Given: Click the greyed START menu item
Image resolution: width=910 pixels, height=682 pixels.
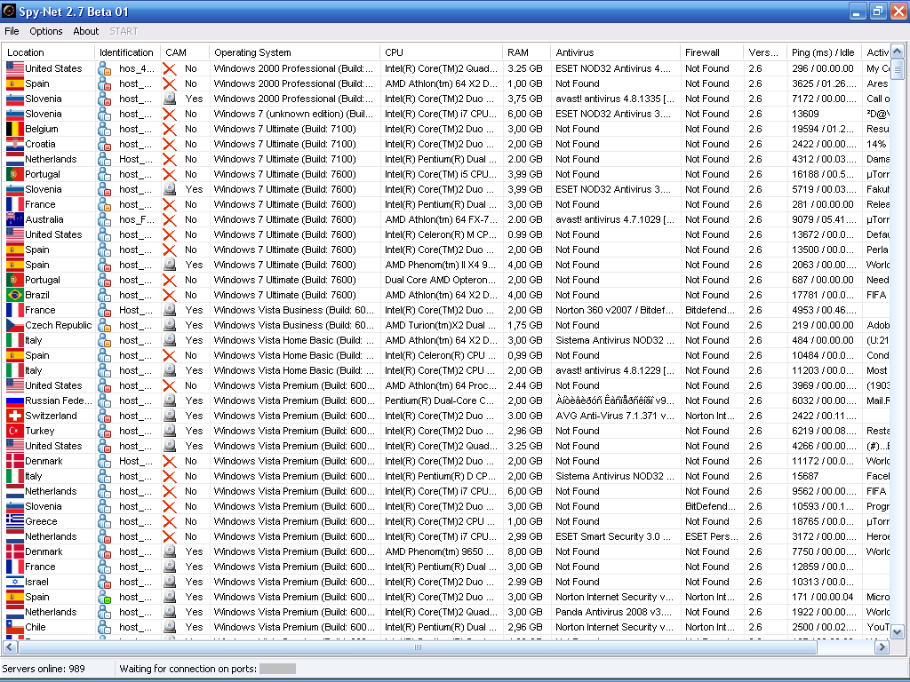Looking at the screenshot, I should pyautogui.click(x=124, y=31).
